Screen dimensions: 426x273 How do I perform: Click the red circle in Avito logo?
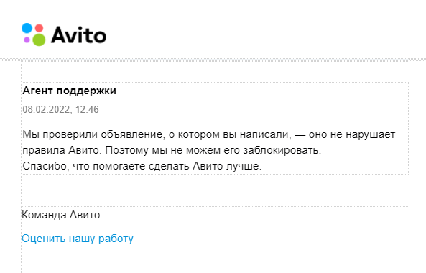(39, 28)
